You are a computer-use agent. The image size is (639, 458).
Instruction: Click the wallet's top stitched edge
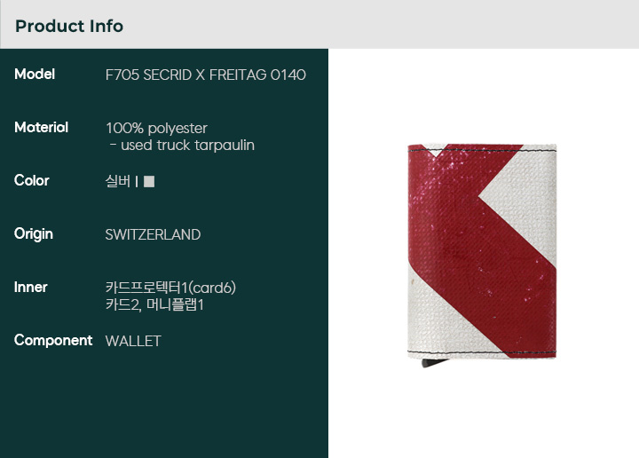[482, 151]
